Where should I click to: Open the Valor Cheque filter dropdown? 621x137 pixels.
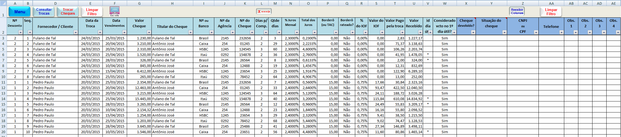149,33
